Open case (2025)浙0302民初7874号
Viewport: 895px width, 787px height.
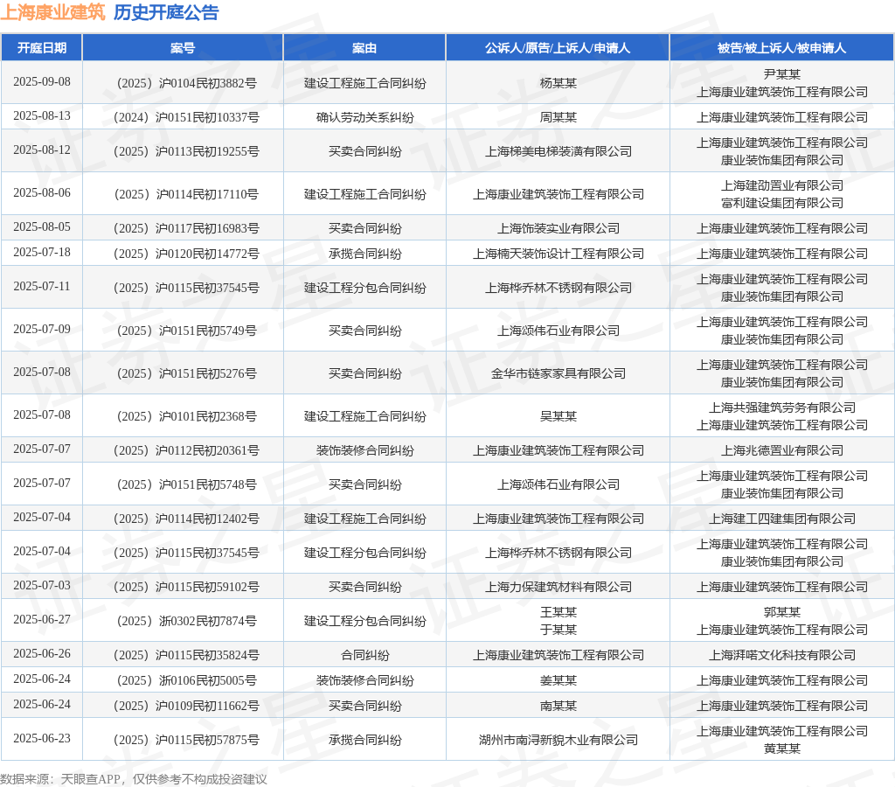coord(187,621)
